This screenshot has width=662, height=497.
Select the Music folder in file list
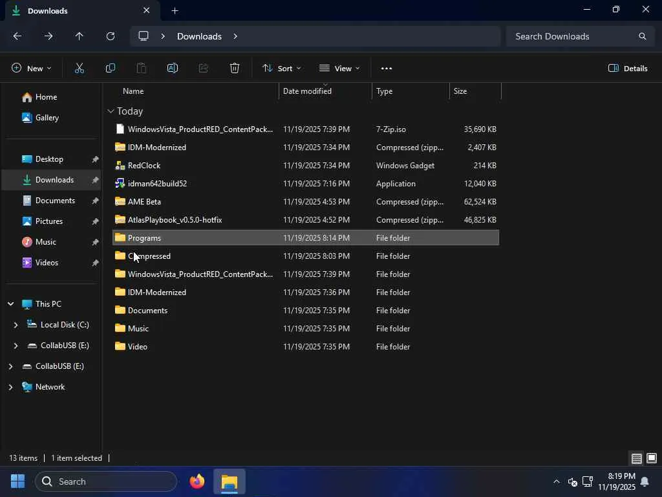[306, 328]
